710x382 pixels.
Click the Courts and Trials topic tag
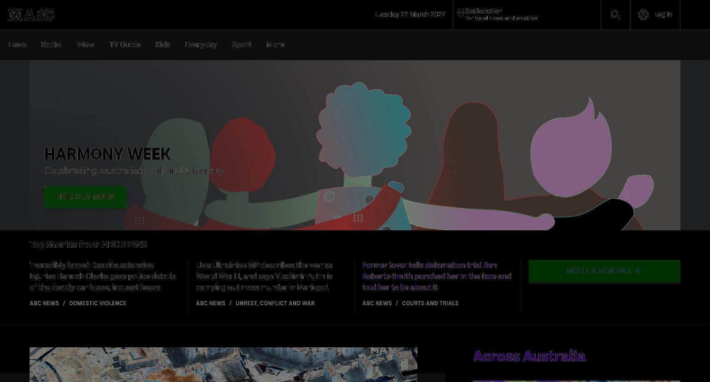tap(430, 303)
